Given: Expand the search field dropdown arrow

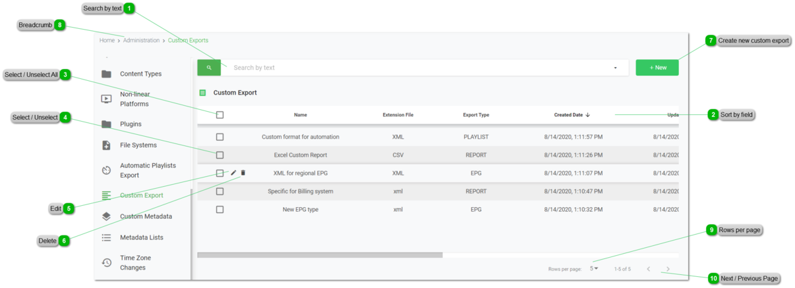Looking at the screenshot, I should coord(616,68).
